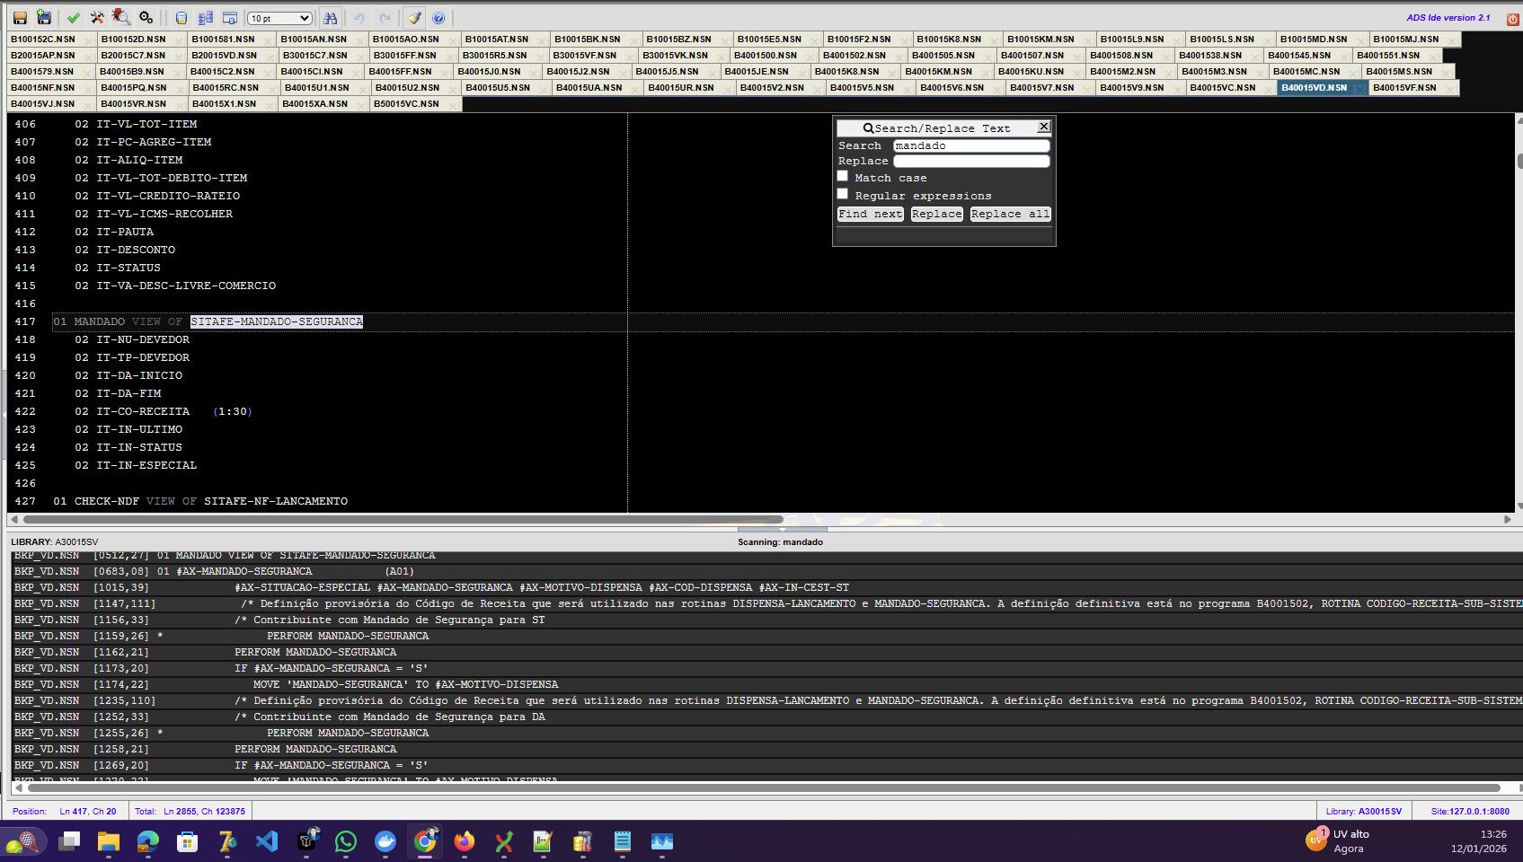Open Visual Studio Code from the taskbar
The height and width of the screenshot is (862, 1523).
(267, 841)
